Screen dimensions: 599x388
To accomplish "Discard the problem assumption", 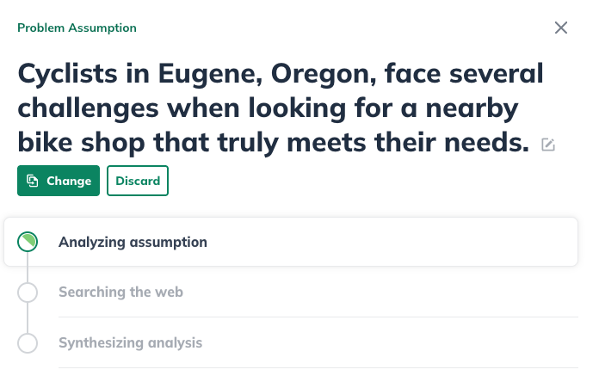I will click(138, 181).
